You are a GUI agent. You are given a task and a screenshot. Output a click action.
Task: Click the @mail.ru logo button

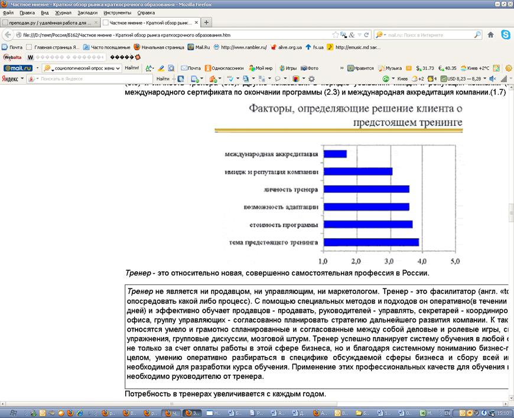(18, 68)
